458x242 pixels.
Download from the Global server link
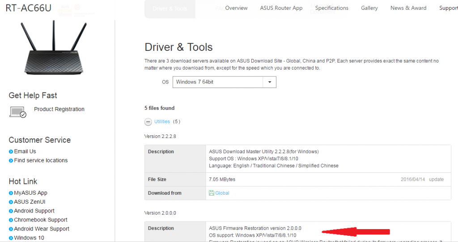[x=222, y=193]
